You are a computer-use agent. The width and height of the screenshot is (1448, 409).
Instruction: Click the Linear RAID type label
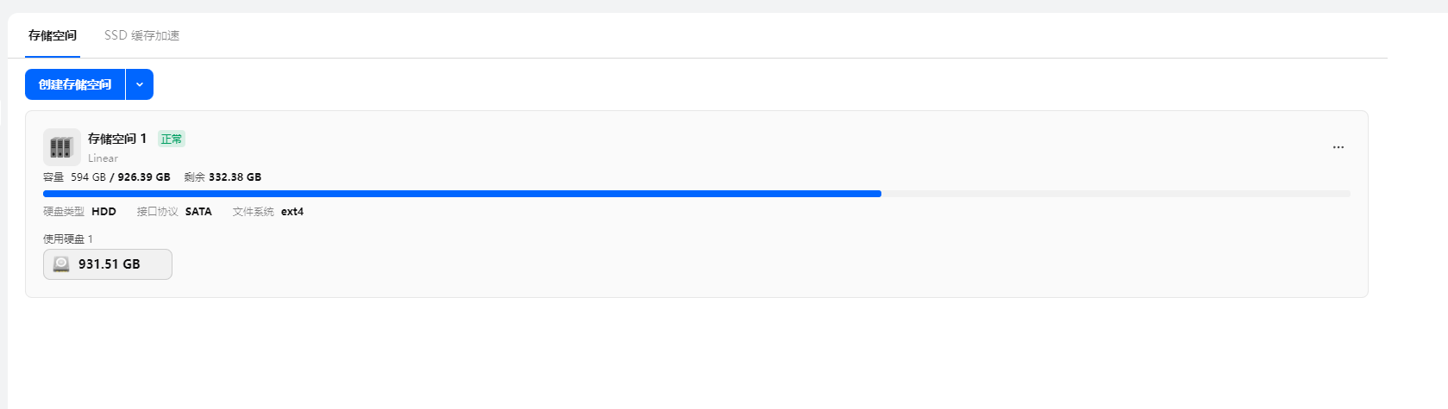point(103,158)
